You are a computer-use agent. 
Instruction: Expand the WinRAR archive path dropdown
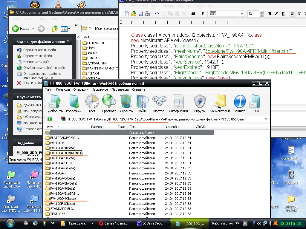[266, 119]
